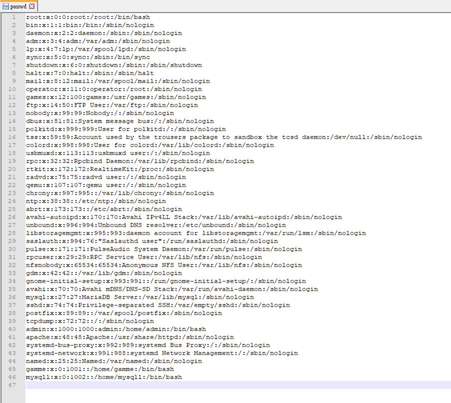Click the tss trousers package line

[224, 137]
